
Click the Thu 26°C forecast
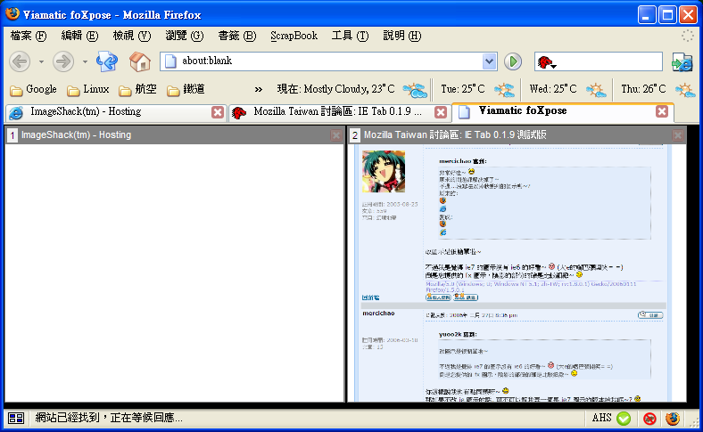[658, 90]
